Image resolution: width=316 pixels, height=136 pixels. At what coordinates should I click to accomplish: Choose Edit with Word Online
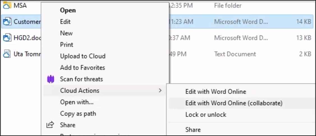(x=216, y=92)
